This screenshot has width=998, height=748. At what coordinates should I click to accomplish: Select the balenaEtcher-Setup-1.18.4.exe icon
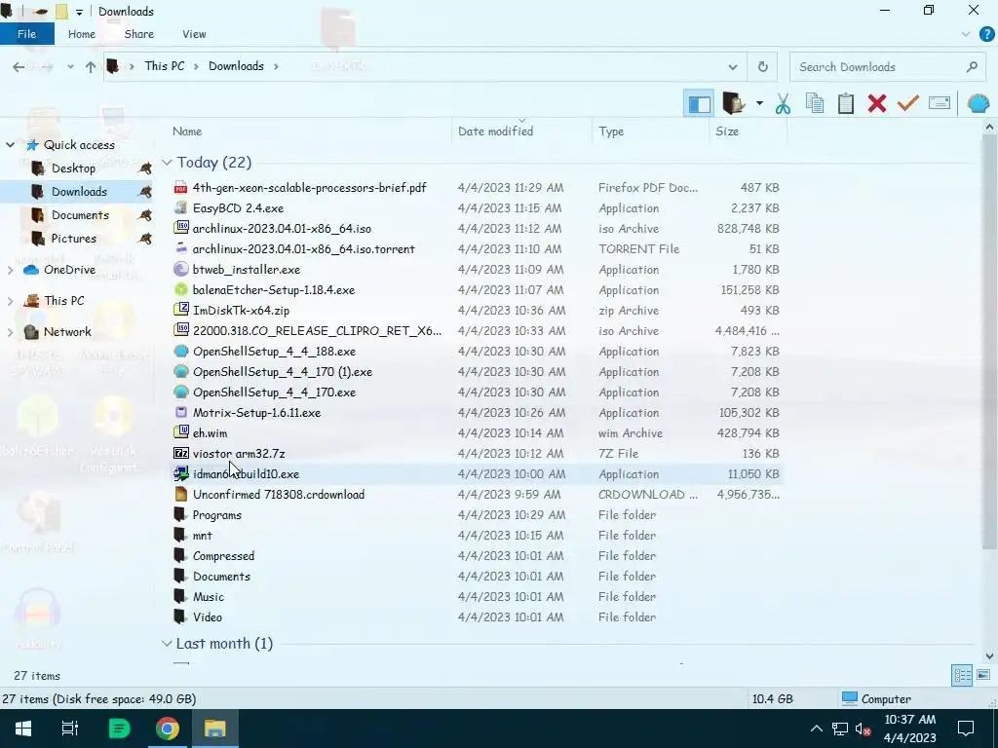tap(180, 289)
